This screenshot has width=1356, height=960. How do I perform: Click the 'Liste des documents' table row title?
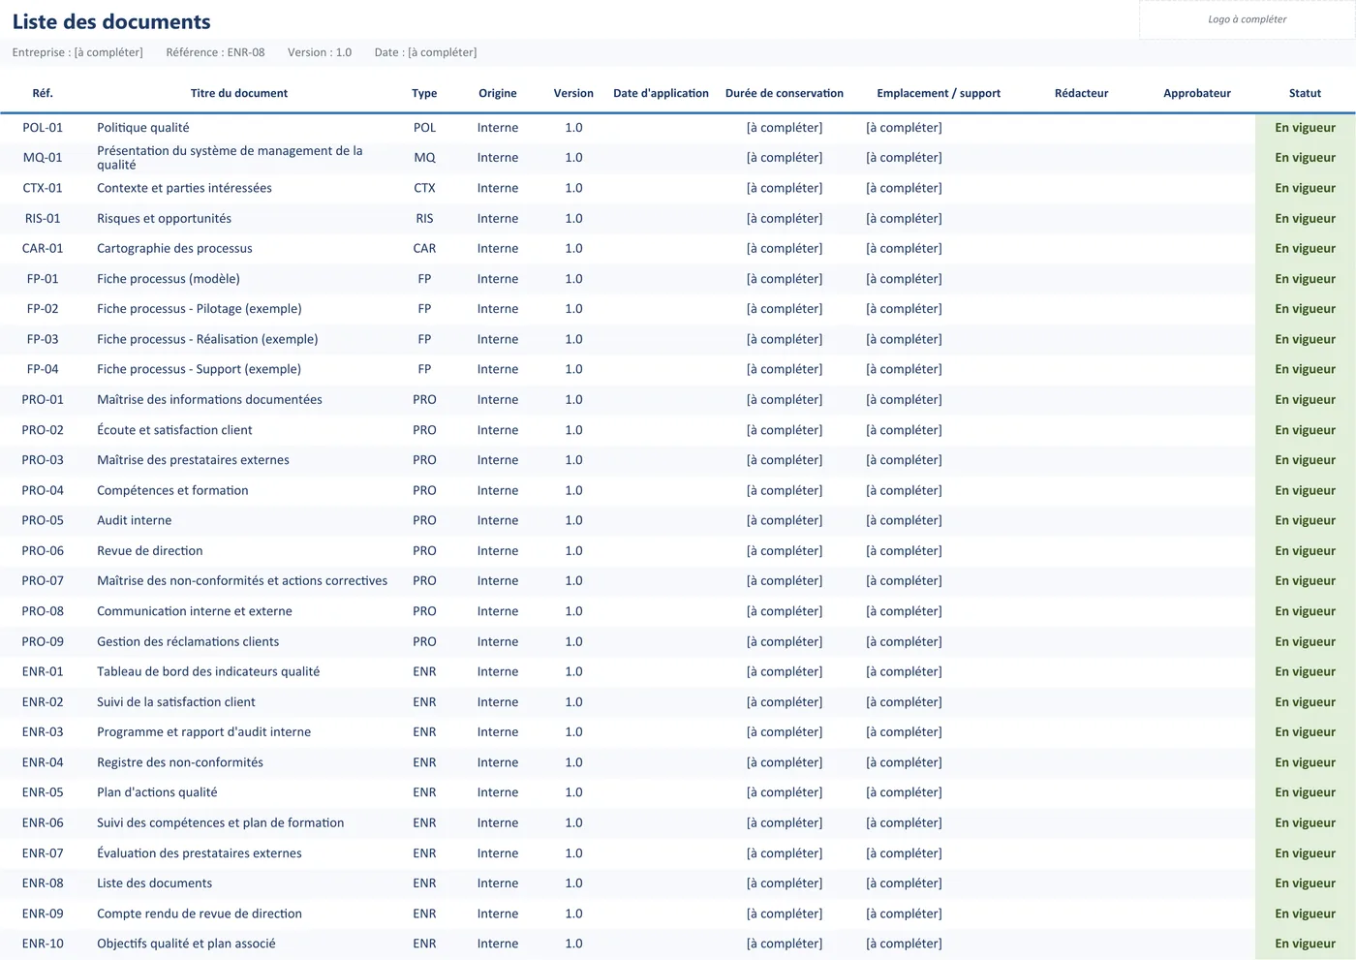[154, 883]
